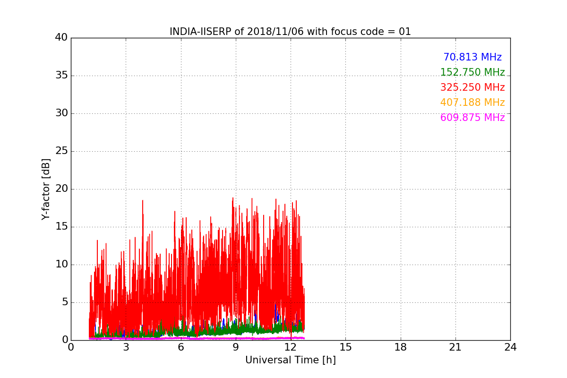Click the x-axis tick label 6
The height and width of the screenshot is (378, 567).
pyautogui.click(x=180, y=347)
